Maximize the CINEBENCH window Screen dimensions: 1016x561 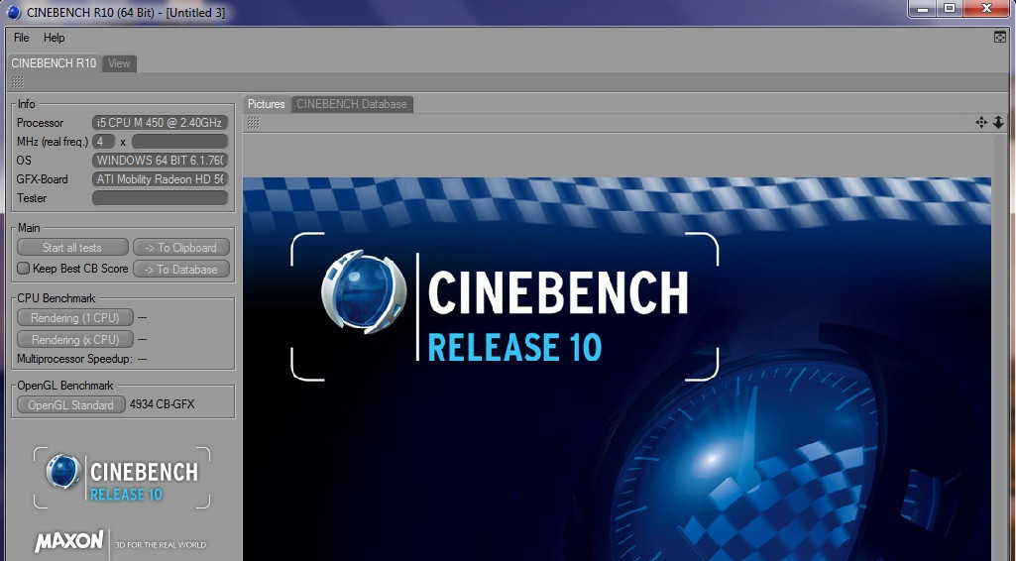point(950,9)
